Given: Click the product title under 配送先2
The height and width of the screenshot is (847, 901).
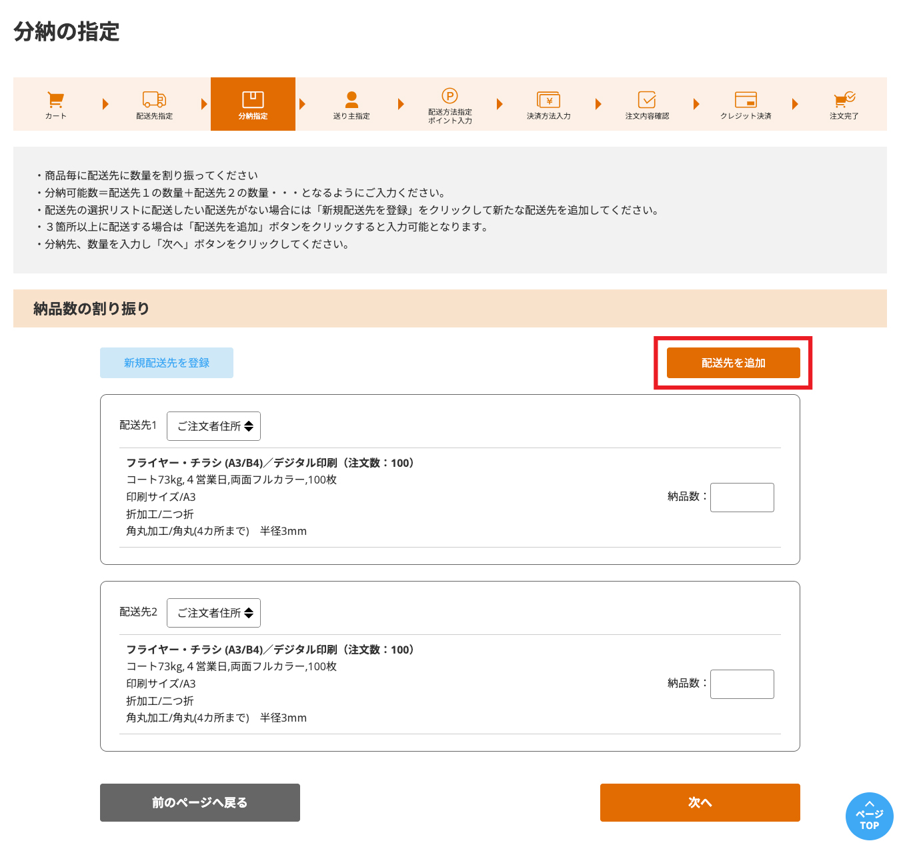Looking at the screenshot, I should click(272, 650).
